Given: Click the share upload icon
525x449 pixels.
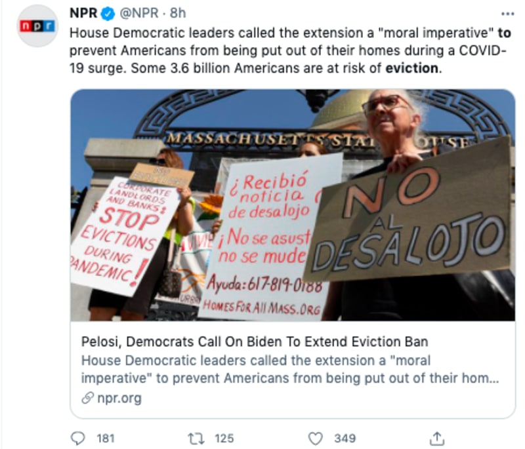Looking at the screenshot, I should click(438, 438).
